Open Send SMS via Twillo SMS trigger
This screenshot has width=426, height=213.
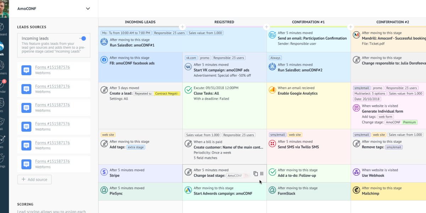point(308,147)
